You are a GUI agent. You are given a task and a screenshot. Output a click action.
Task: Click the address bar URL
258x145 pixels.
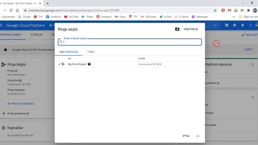pyautogui.click(x=74, y=10)
